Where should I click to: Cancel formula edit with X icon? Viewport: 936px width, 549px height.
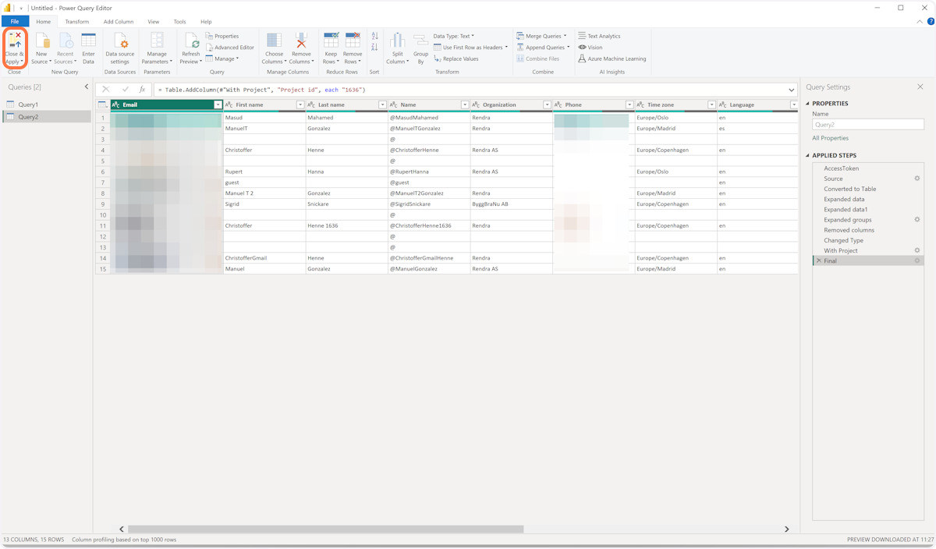106,90
